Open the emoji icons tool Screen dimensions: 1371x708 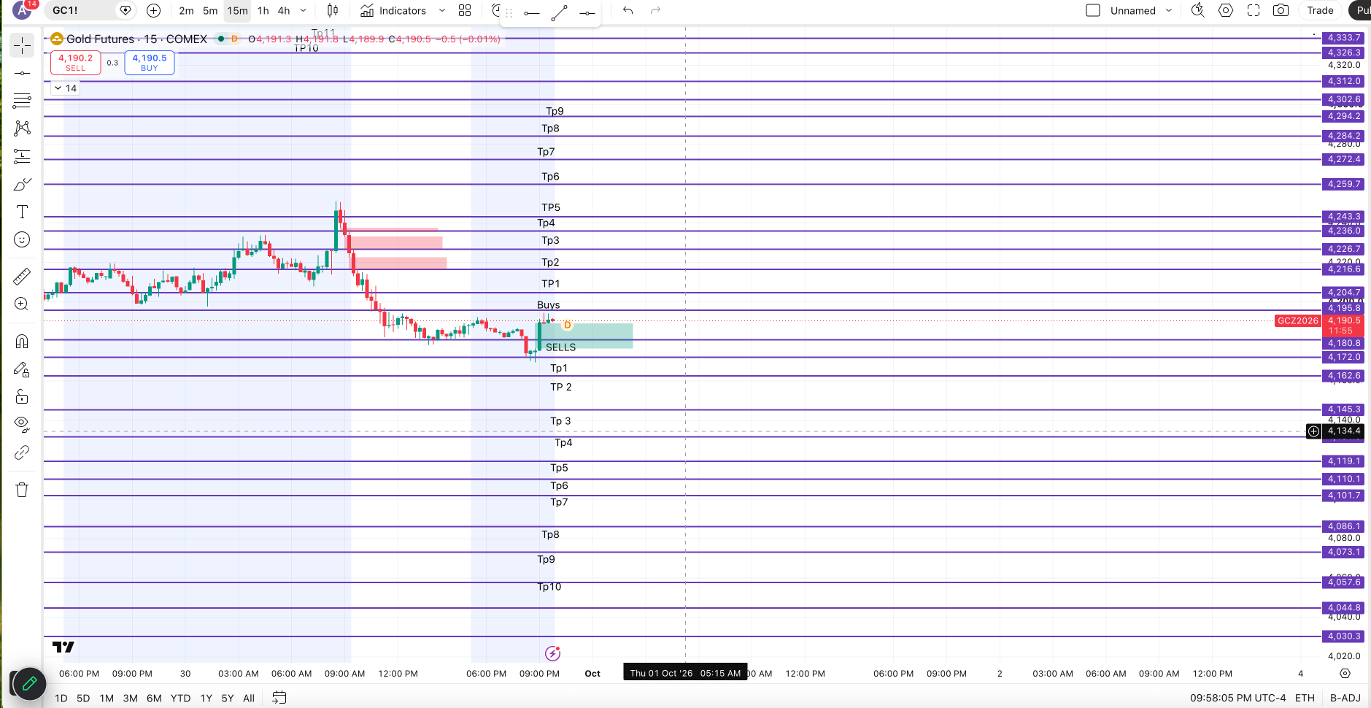23,239
